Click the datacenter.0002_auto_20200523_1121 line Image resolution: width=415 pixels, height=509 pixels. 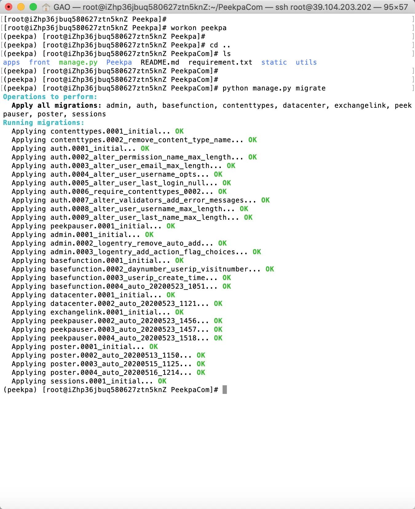[x=117, y=304]
